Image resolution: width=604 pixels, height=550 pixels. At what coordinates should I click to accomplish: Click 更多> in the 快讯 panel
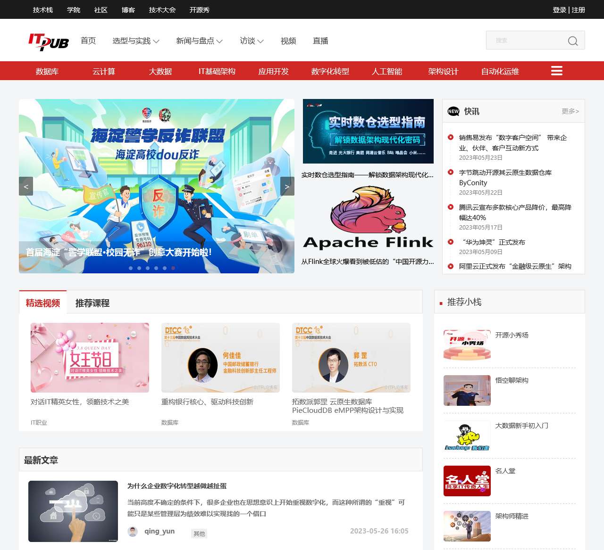coord(570,111)
